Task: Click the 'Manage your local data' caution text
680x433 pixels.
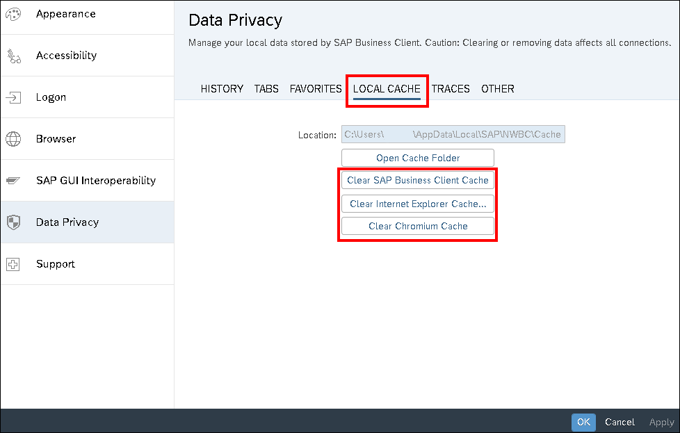Action: coord(430,43)
